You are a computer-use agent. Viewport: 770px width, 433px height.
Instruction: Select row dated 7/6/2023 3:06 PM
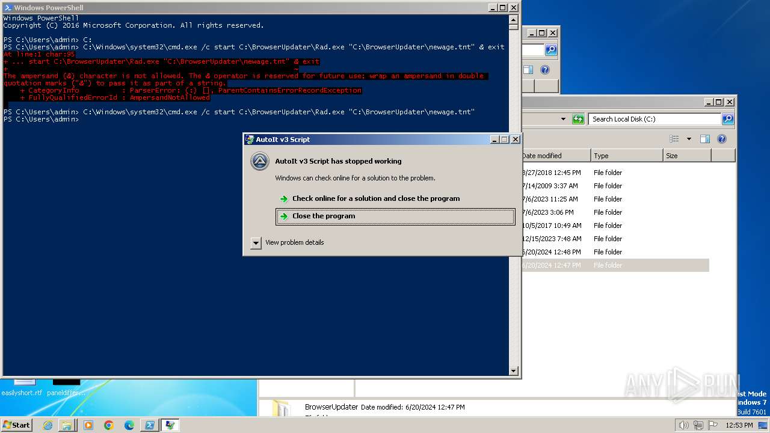[615, 212]
